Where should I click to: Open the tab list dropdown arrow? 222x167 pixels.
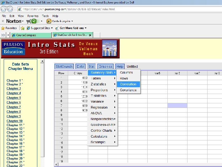[x=8, y=35]
